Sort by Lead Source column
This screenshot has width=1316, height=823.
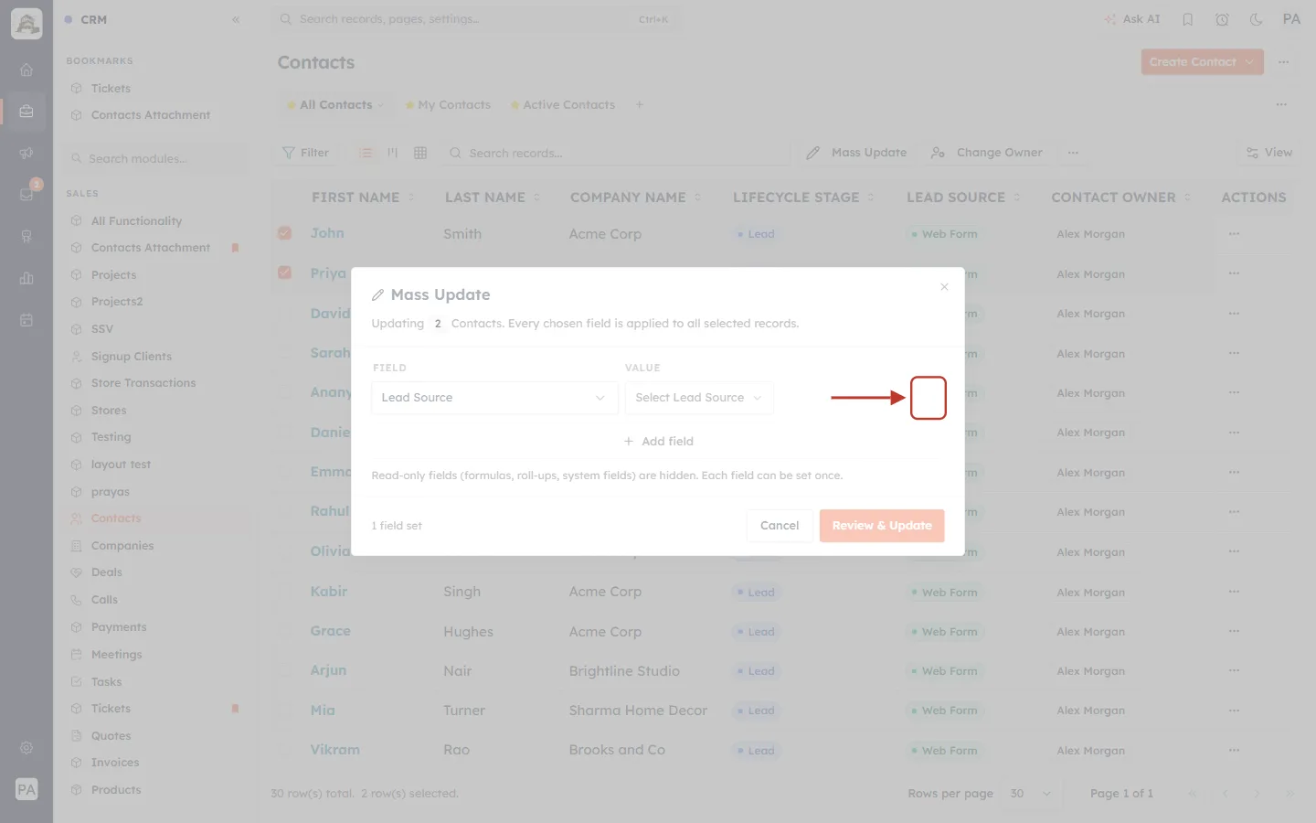coord(963,198)
